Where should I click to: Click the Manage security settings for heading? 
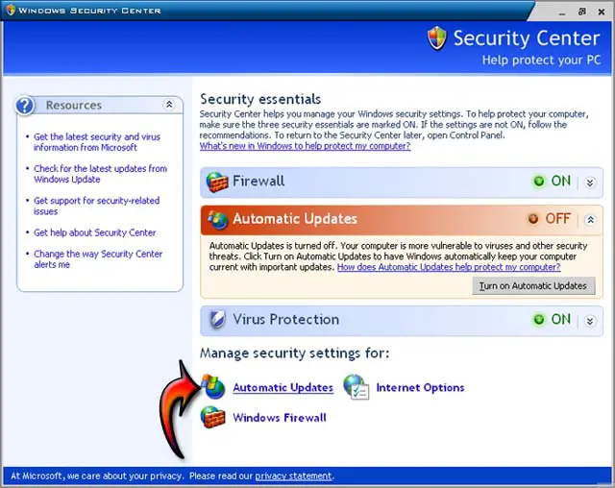(x=295, y=353)
